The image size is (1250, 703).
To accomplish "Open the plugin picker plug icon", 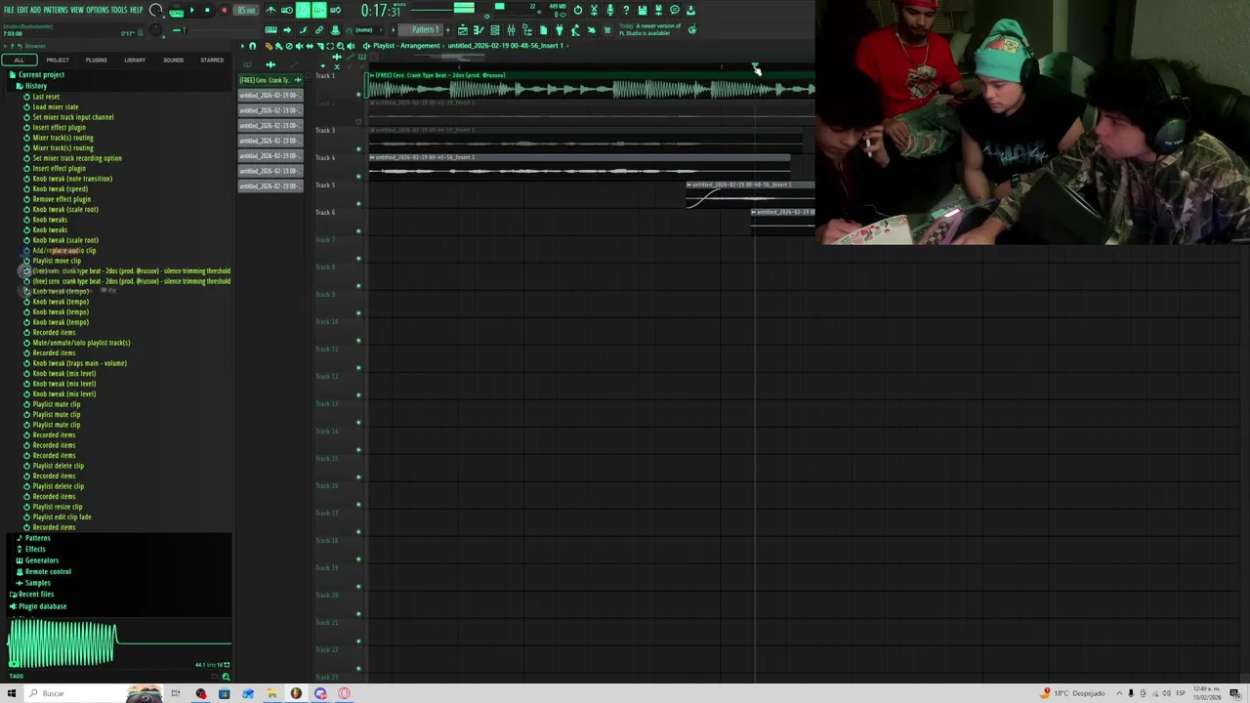I will (x=560, y=30).
